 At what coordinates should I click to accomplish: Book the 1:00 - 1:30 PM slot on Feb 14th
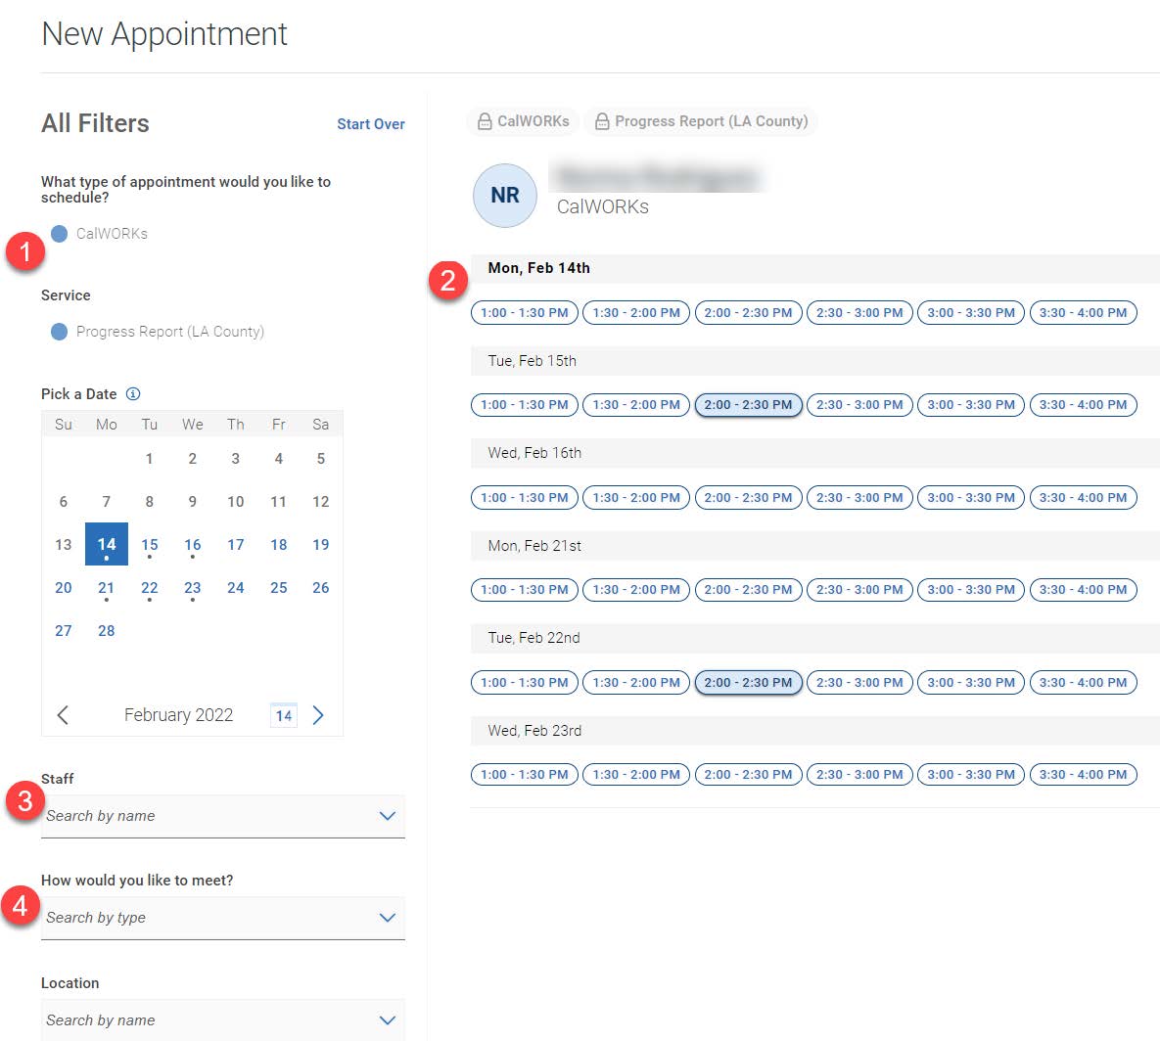pos(524,312)
